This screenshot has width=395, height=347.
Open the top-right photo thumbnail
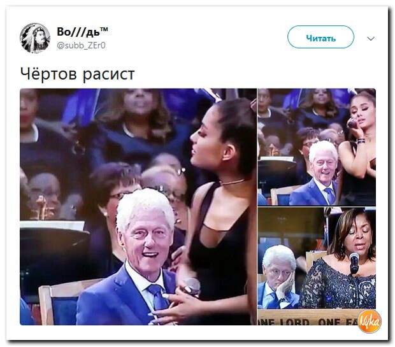pyautogui.click(x=317, y=147)
